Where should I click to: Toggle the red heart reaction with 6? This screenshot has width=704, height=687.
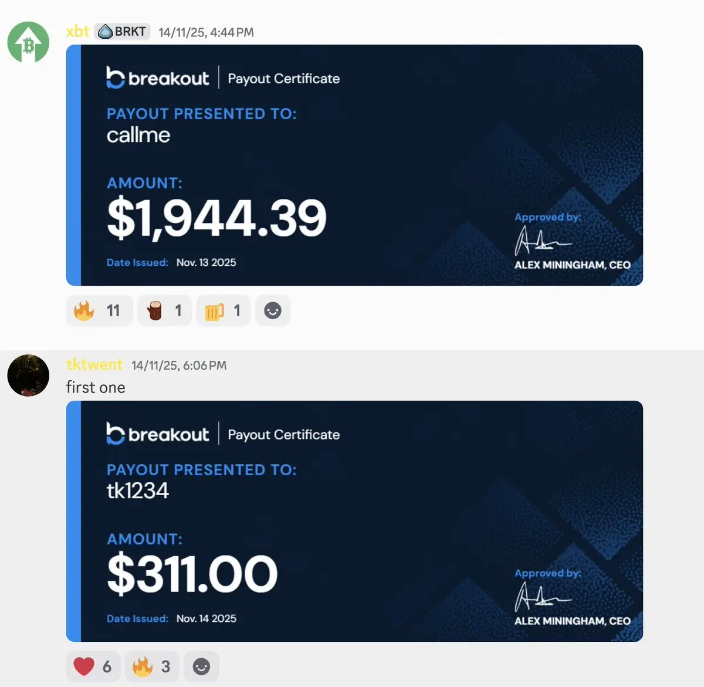pyautogui.click(x=93, y=666)
